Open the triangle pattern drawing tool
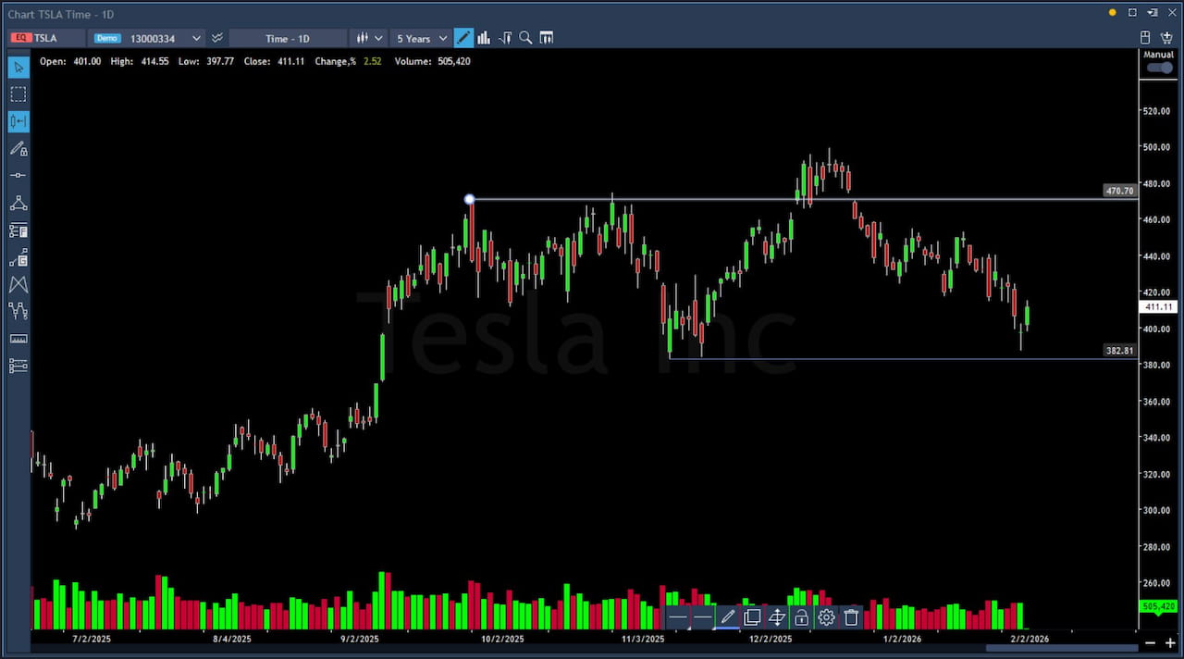Image resolution: width=1184 pixels, height=659 pixels. pyautogui.click(x=18, y=204)
